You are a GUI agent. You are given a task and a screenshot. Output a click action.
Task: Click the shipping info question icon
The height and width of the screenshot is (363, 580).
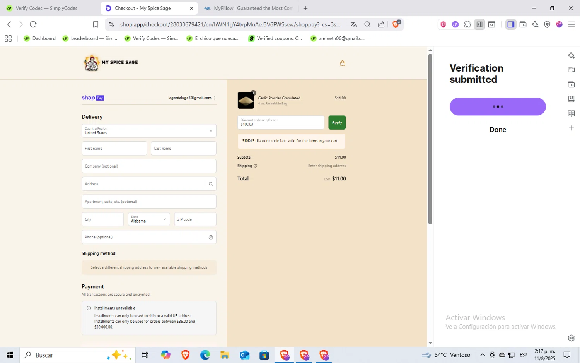255,166
